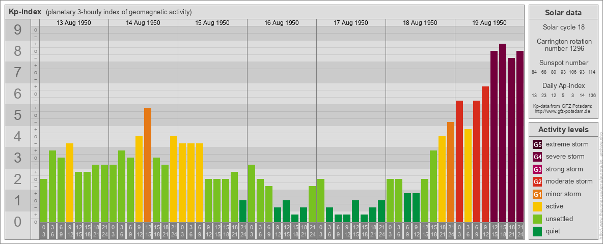Click the yellow bar on 14 Aug 21–24
Image resolution: width=603 pixels, height=244 pixels.
pos(174,179)
